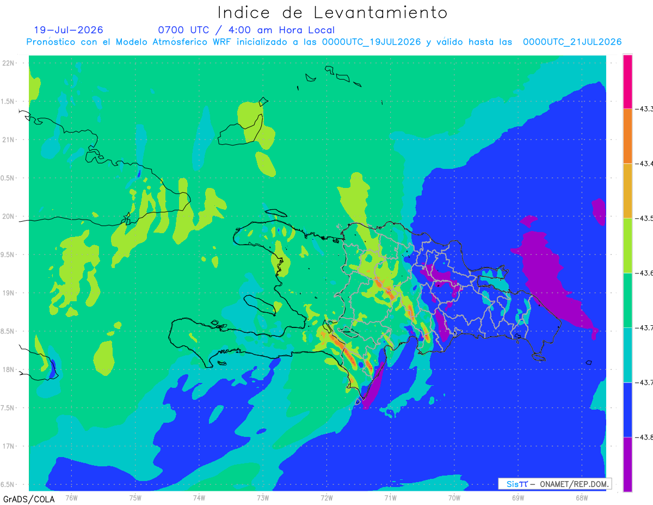Pick the orange legend color band
This screenshot has width=653, height=505.
[627, 136]
